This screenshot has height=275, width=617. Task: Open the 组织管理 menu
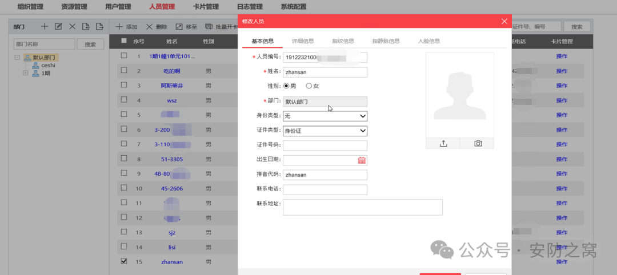point(30,7)
